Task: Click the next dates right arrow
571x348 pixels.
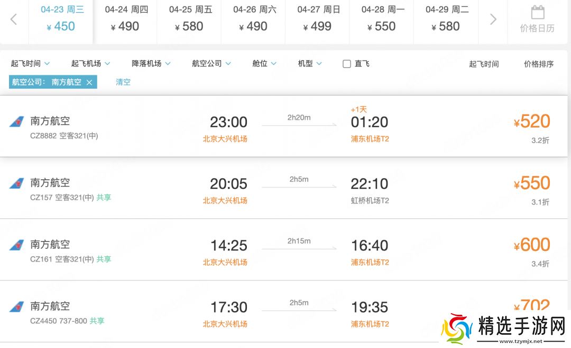Action: (493, 20)
